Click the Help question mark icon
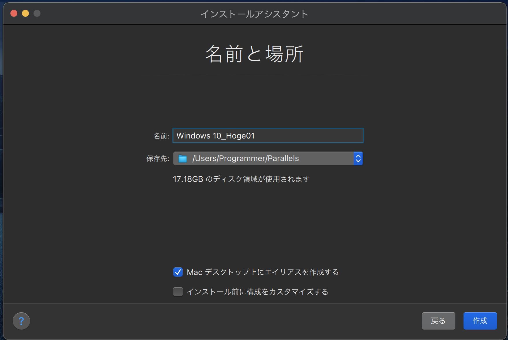The width and height of the screenshot is (508, 340). coord(21,321)
